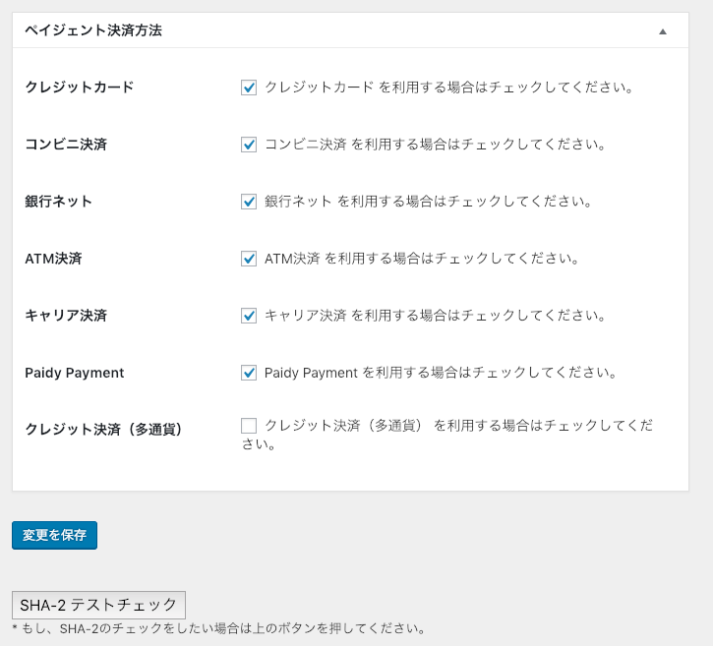Screen dimensions: 713x646
Task: Uncheck the Paidy Payment checkbox
Action: click(x=249, y=373)
